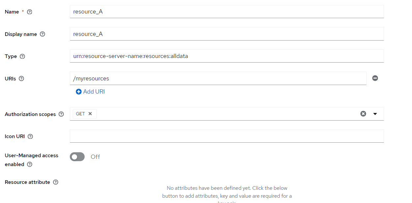Open the URIs help tooltip
The image size is (412, 203).
pos(21,78)
